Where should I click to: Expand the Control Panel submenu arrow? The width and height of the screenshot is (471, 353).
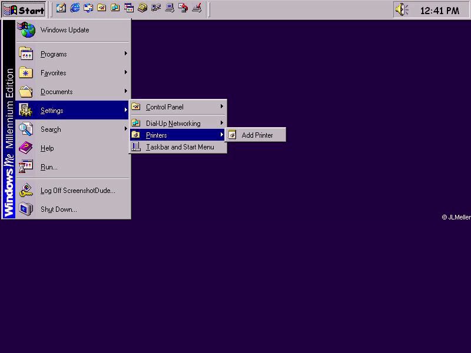(x=222, y=106)
